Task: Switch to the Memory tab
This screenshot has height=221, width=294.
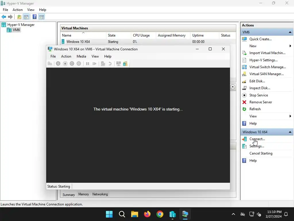Action: [84, 194]
